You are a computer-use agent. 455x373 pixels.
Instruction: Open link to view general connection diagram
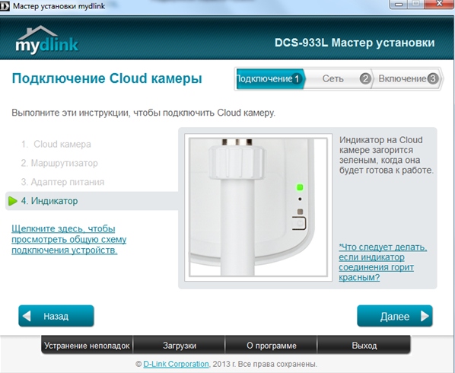point(69,239)
